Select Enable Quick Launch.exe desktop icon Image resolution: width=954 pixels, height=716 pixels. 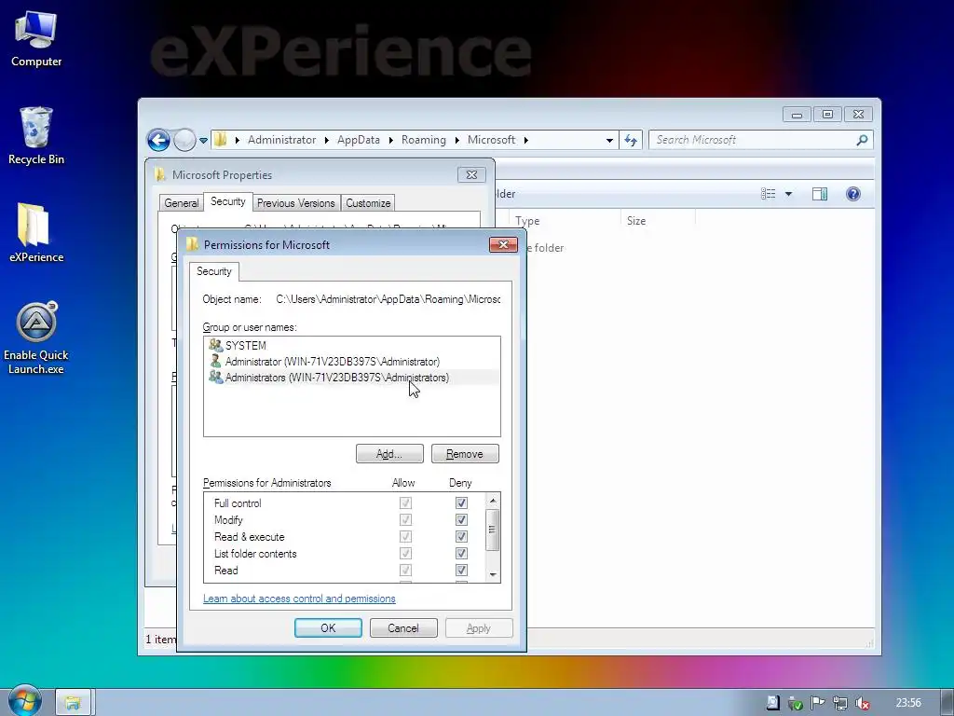36,337
